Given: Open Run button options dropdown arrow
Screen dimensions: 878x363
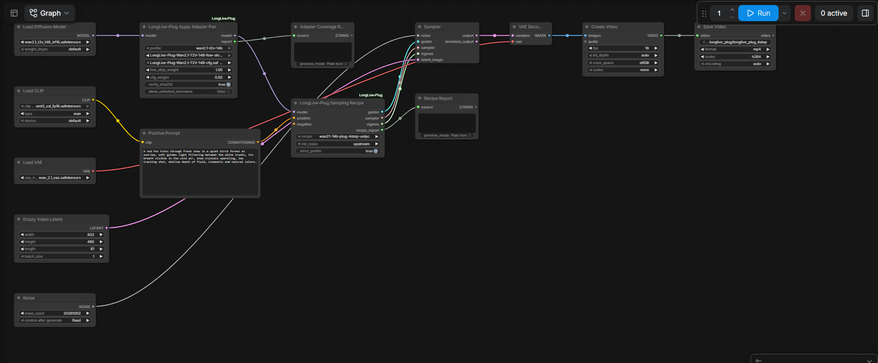Looking at the screenshot, I should pos(784,13).
